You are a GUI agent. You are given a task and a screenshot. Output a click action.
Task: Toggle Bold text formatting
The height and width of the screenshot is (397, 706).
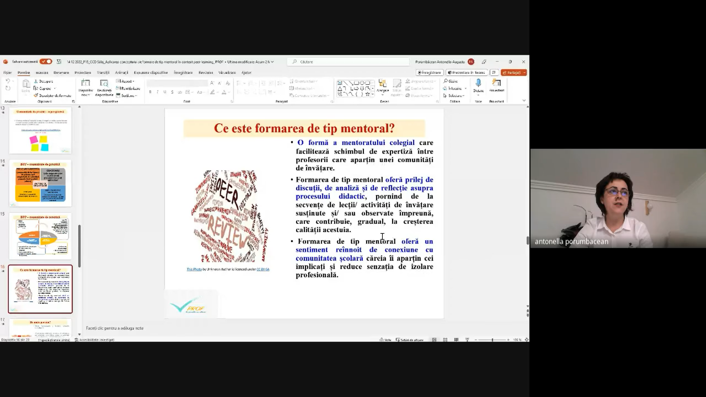pyautogui.click(x=150, y=92)
